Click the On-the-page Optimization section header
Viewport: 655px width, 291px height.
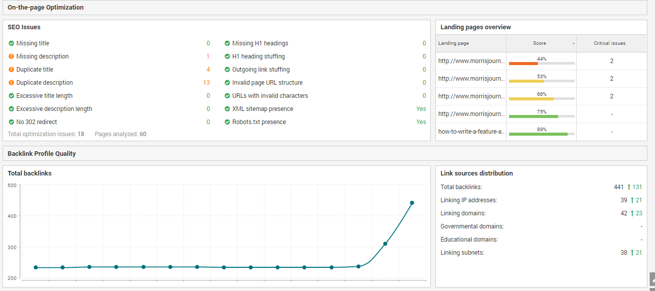(x=46, y=8)
